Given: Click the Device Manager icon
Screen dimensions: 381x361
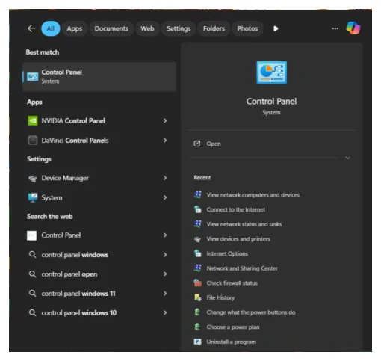Looking at the screenshot, I should pyautogui.click(x=33, y=179).
